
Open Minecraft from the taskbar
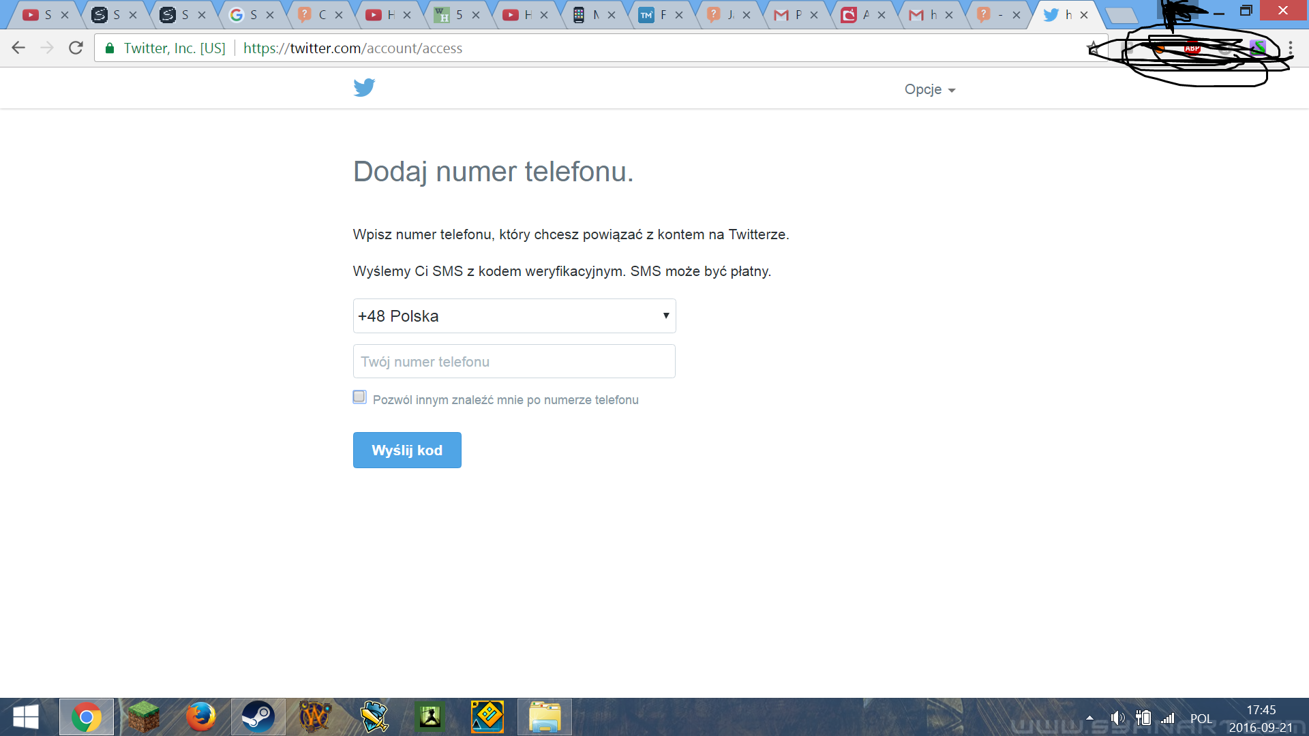144,717
